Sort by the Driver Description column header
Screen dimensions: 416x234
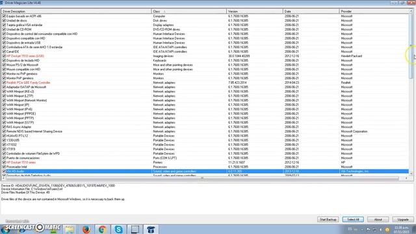[x=77, y=12]
